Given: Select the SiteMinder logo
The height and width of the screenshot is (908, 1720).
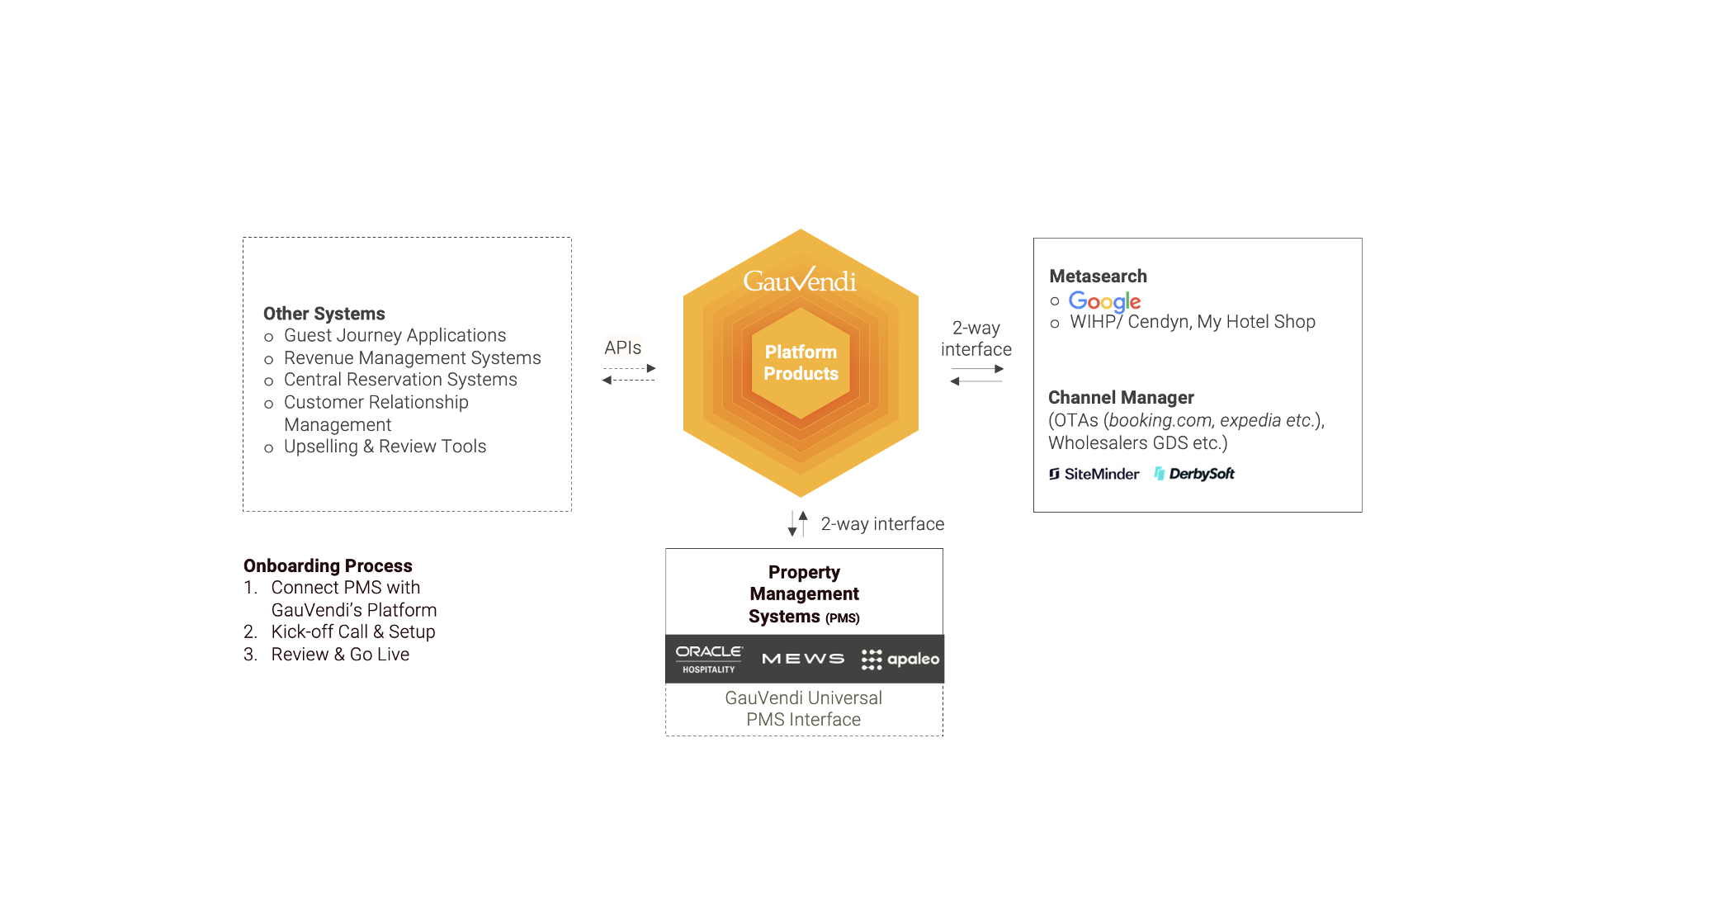Looking at the screenshot, I should (x=1094, y=474).
